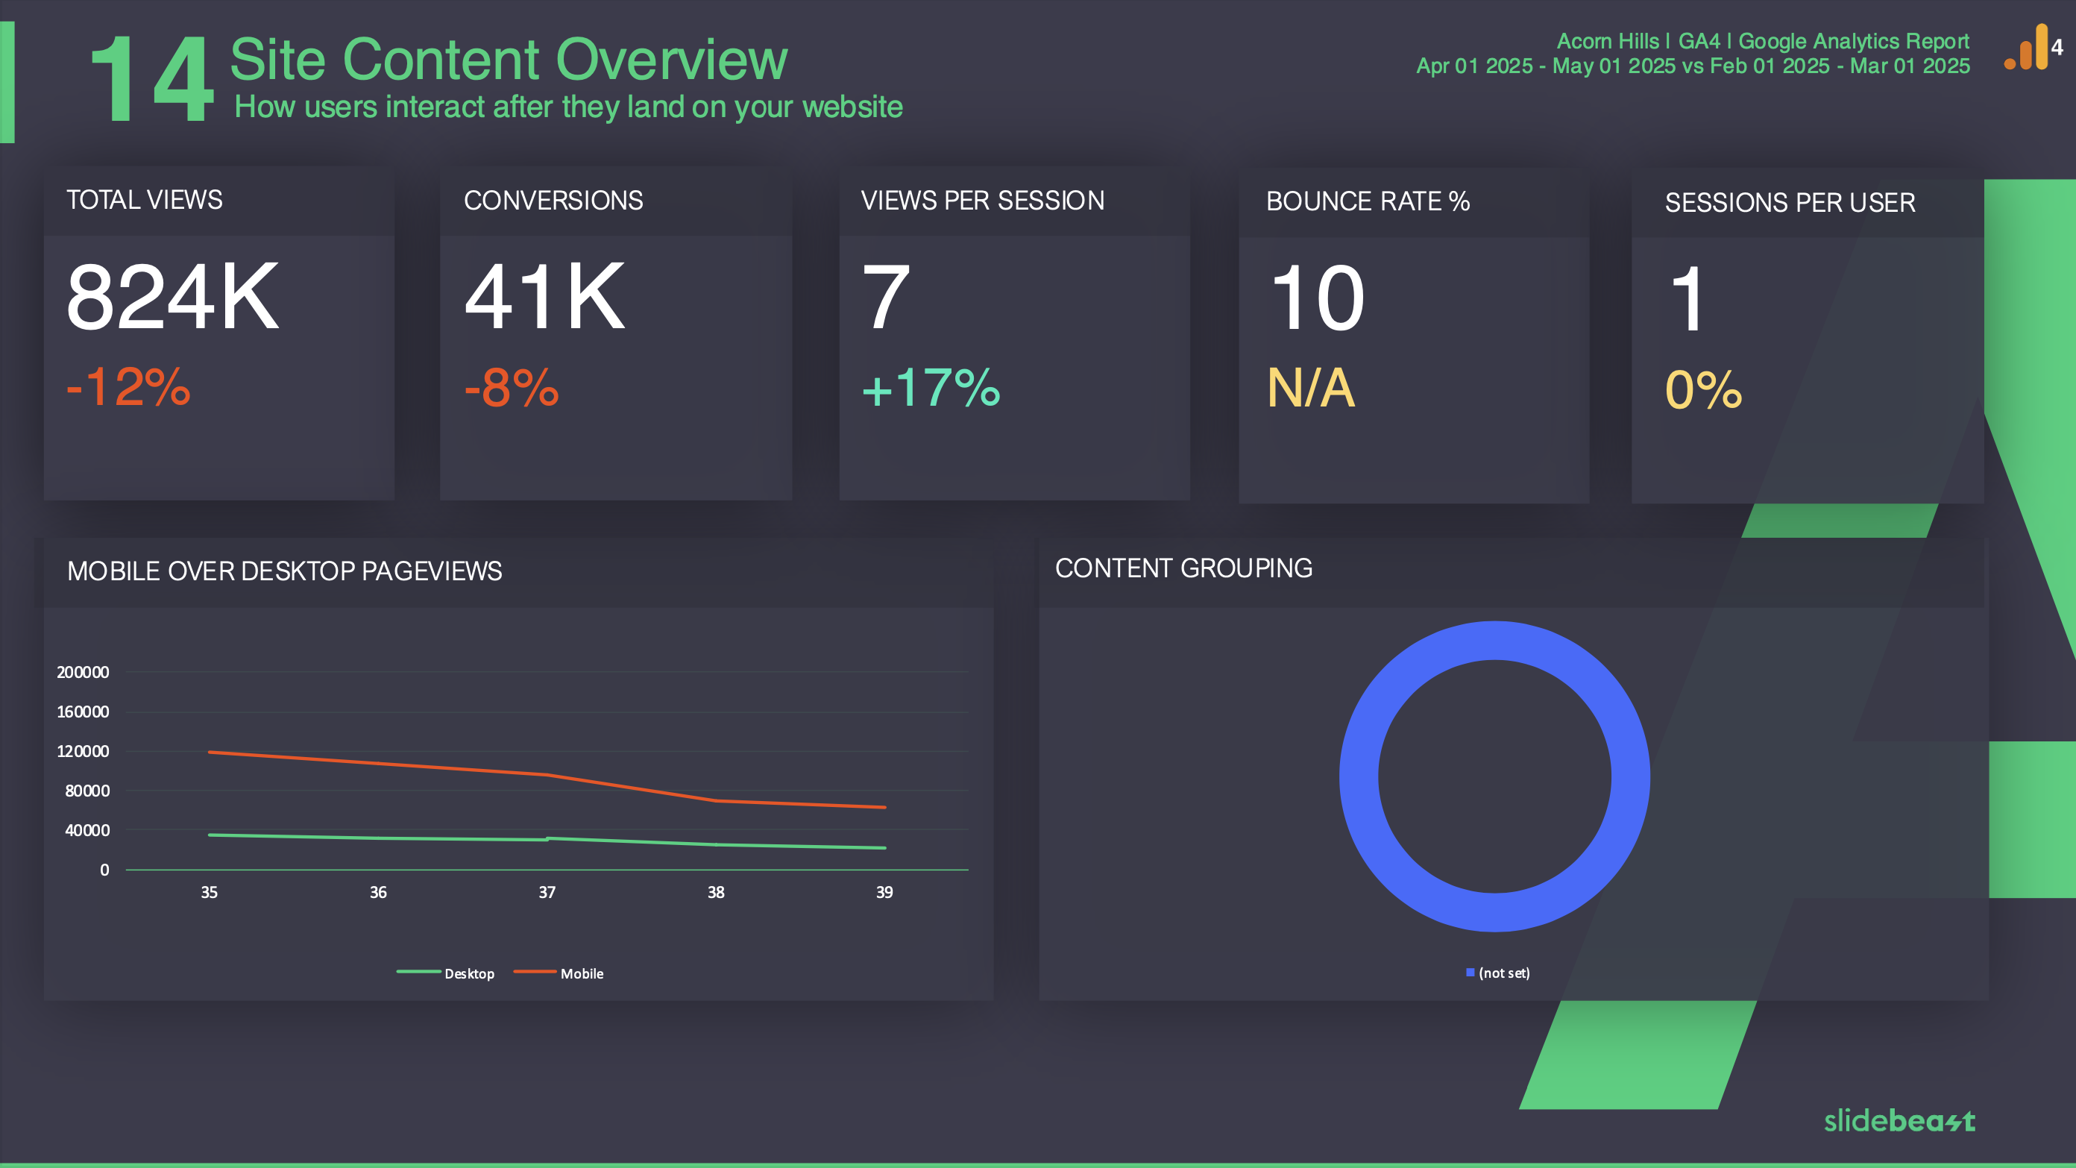Image resolution: width=2076 pixels, height=1168 pixels.
Task: Click the CONVERSIONS card heading
Action: [553, 201]
